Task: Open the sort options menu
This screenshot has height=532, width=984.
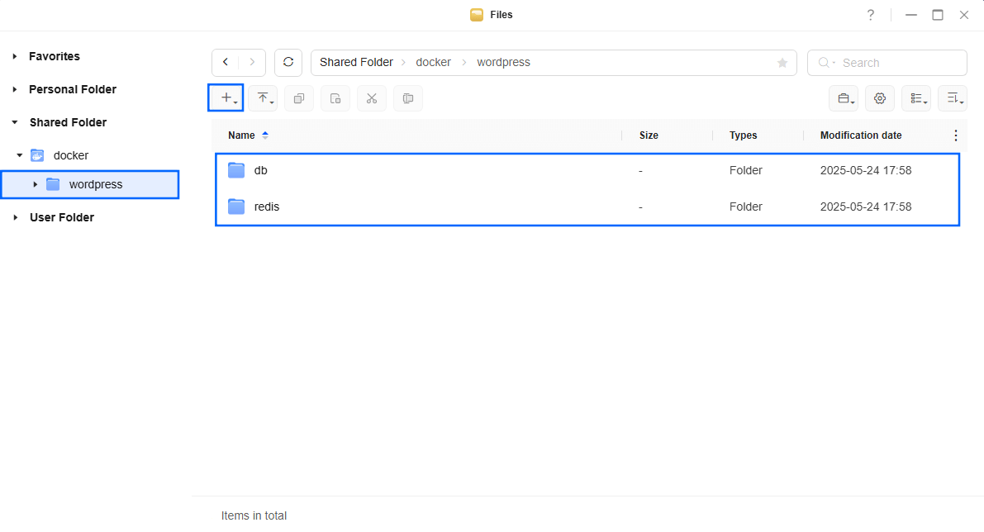Action: tap(953, 97)
